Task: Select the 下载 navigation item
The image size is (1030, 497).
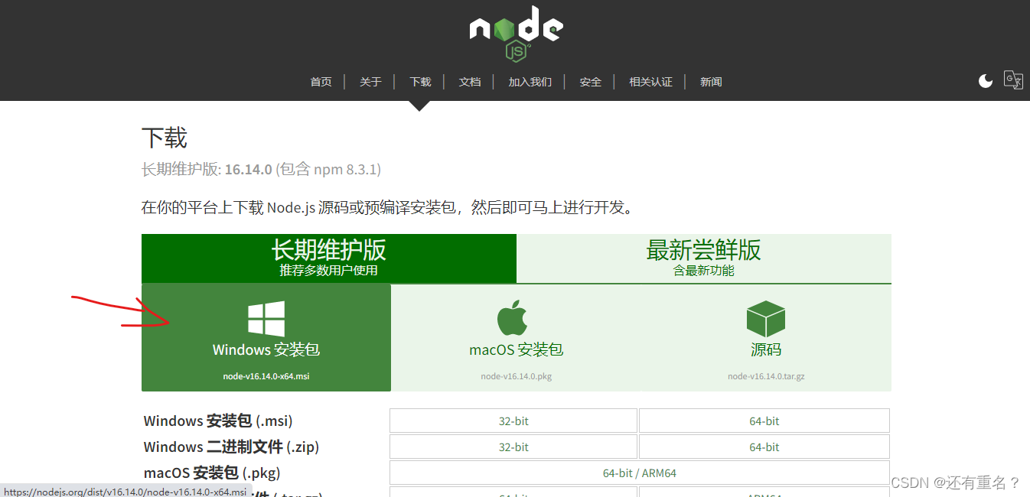Action: coord(420,82)
